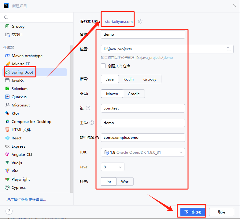
Task: Click the group field containing com.test
Action: [x=143, y=108]
